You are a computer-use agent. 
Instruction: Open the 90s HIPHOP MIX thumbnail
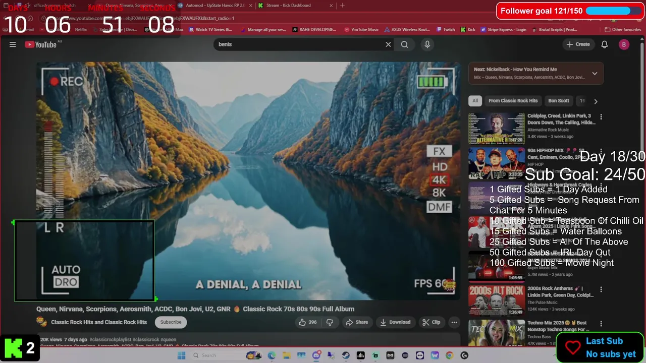coord(497,163)
